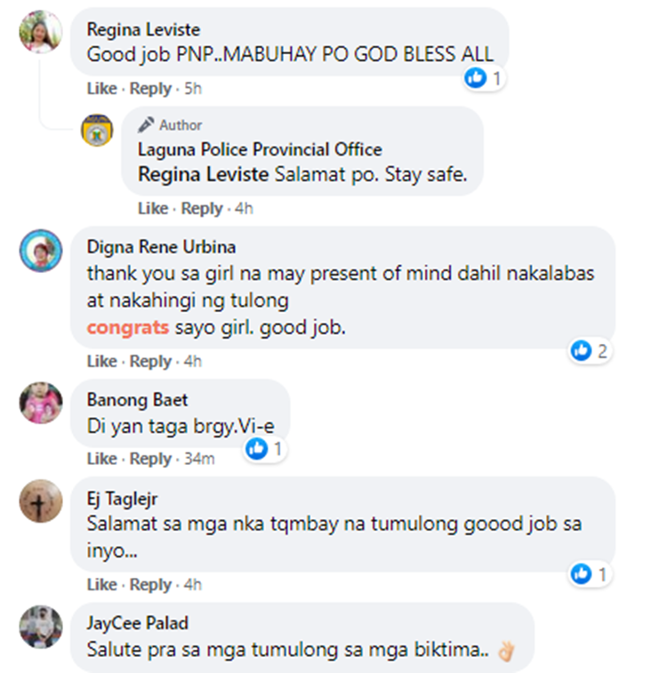Open JayCee Palad's profile picture
This screenshot has width=667, height=673.
pos(41,627)
